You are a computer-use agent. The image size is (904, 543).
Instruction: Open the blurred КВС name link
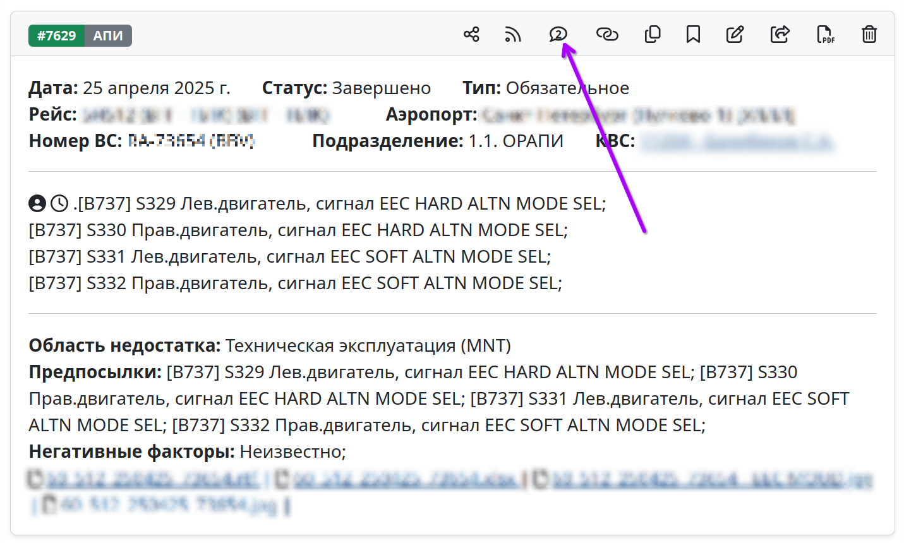[737, 141]
